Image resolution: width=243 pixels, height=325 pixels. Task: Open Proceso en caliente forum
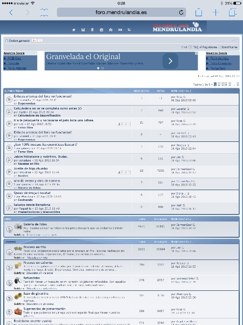(x=38, y=263)
